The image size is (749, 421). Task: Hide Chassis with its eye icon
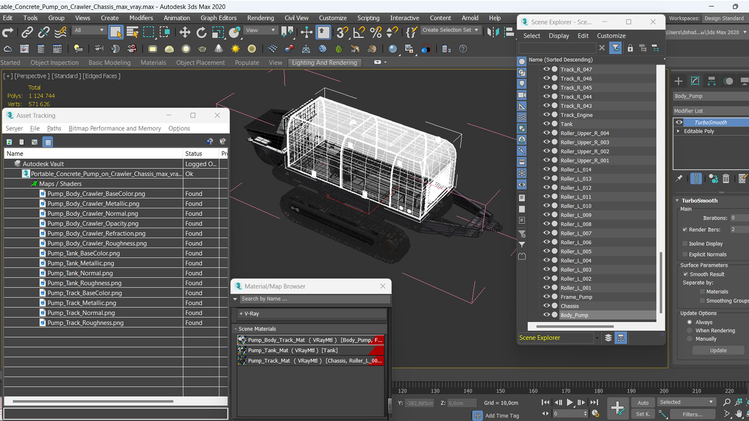(546, 306)
